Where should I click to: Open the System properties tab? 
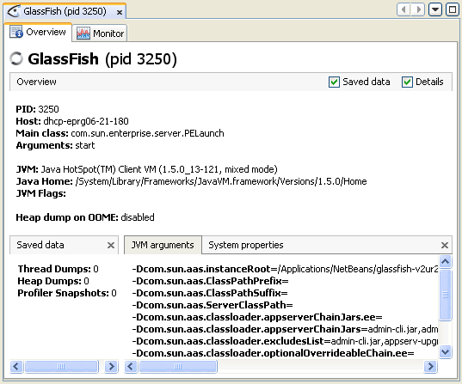246,245
